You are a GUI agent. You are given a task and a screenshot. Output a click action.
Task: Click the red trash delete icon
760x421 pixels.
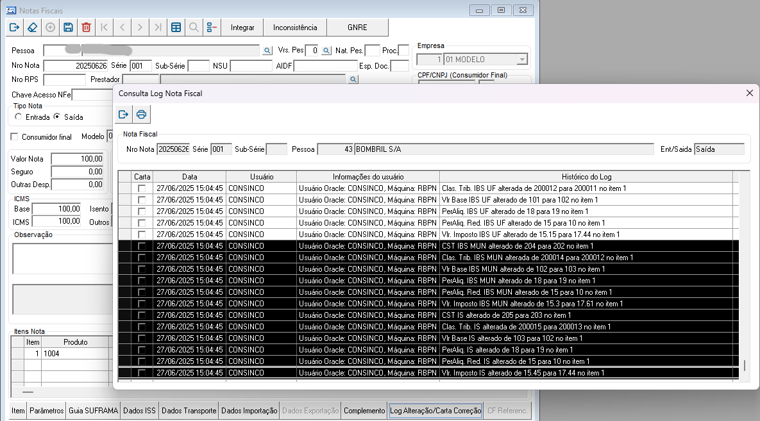tap(87, 28)
